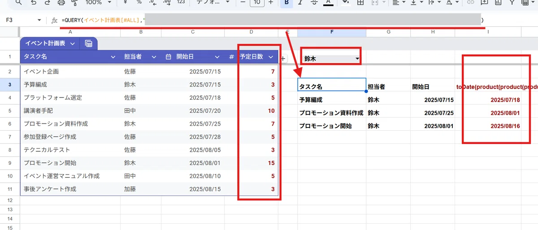This screenshot has height=230, width=538.
Task: Undo the last action
Action: (35, 2)
